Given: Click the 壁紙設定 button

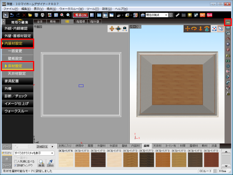Looking at the screenshot, I should [17, 58].
